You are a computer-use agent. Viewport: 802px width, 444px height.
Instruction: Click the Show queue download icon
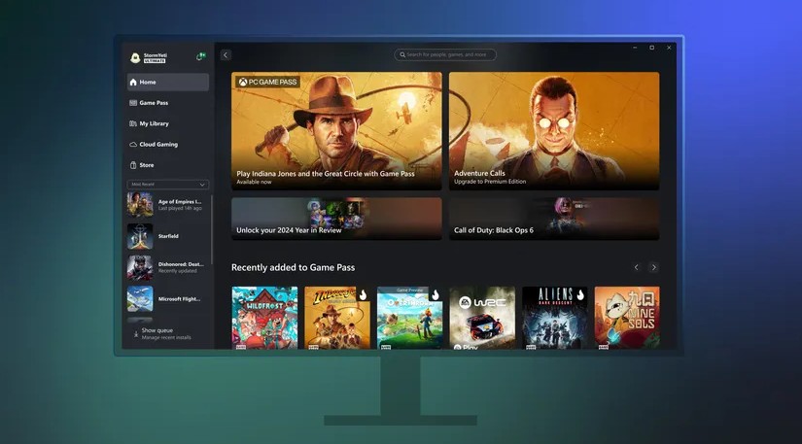[x=136, y=334]
